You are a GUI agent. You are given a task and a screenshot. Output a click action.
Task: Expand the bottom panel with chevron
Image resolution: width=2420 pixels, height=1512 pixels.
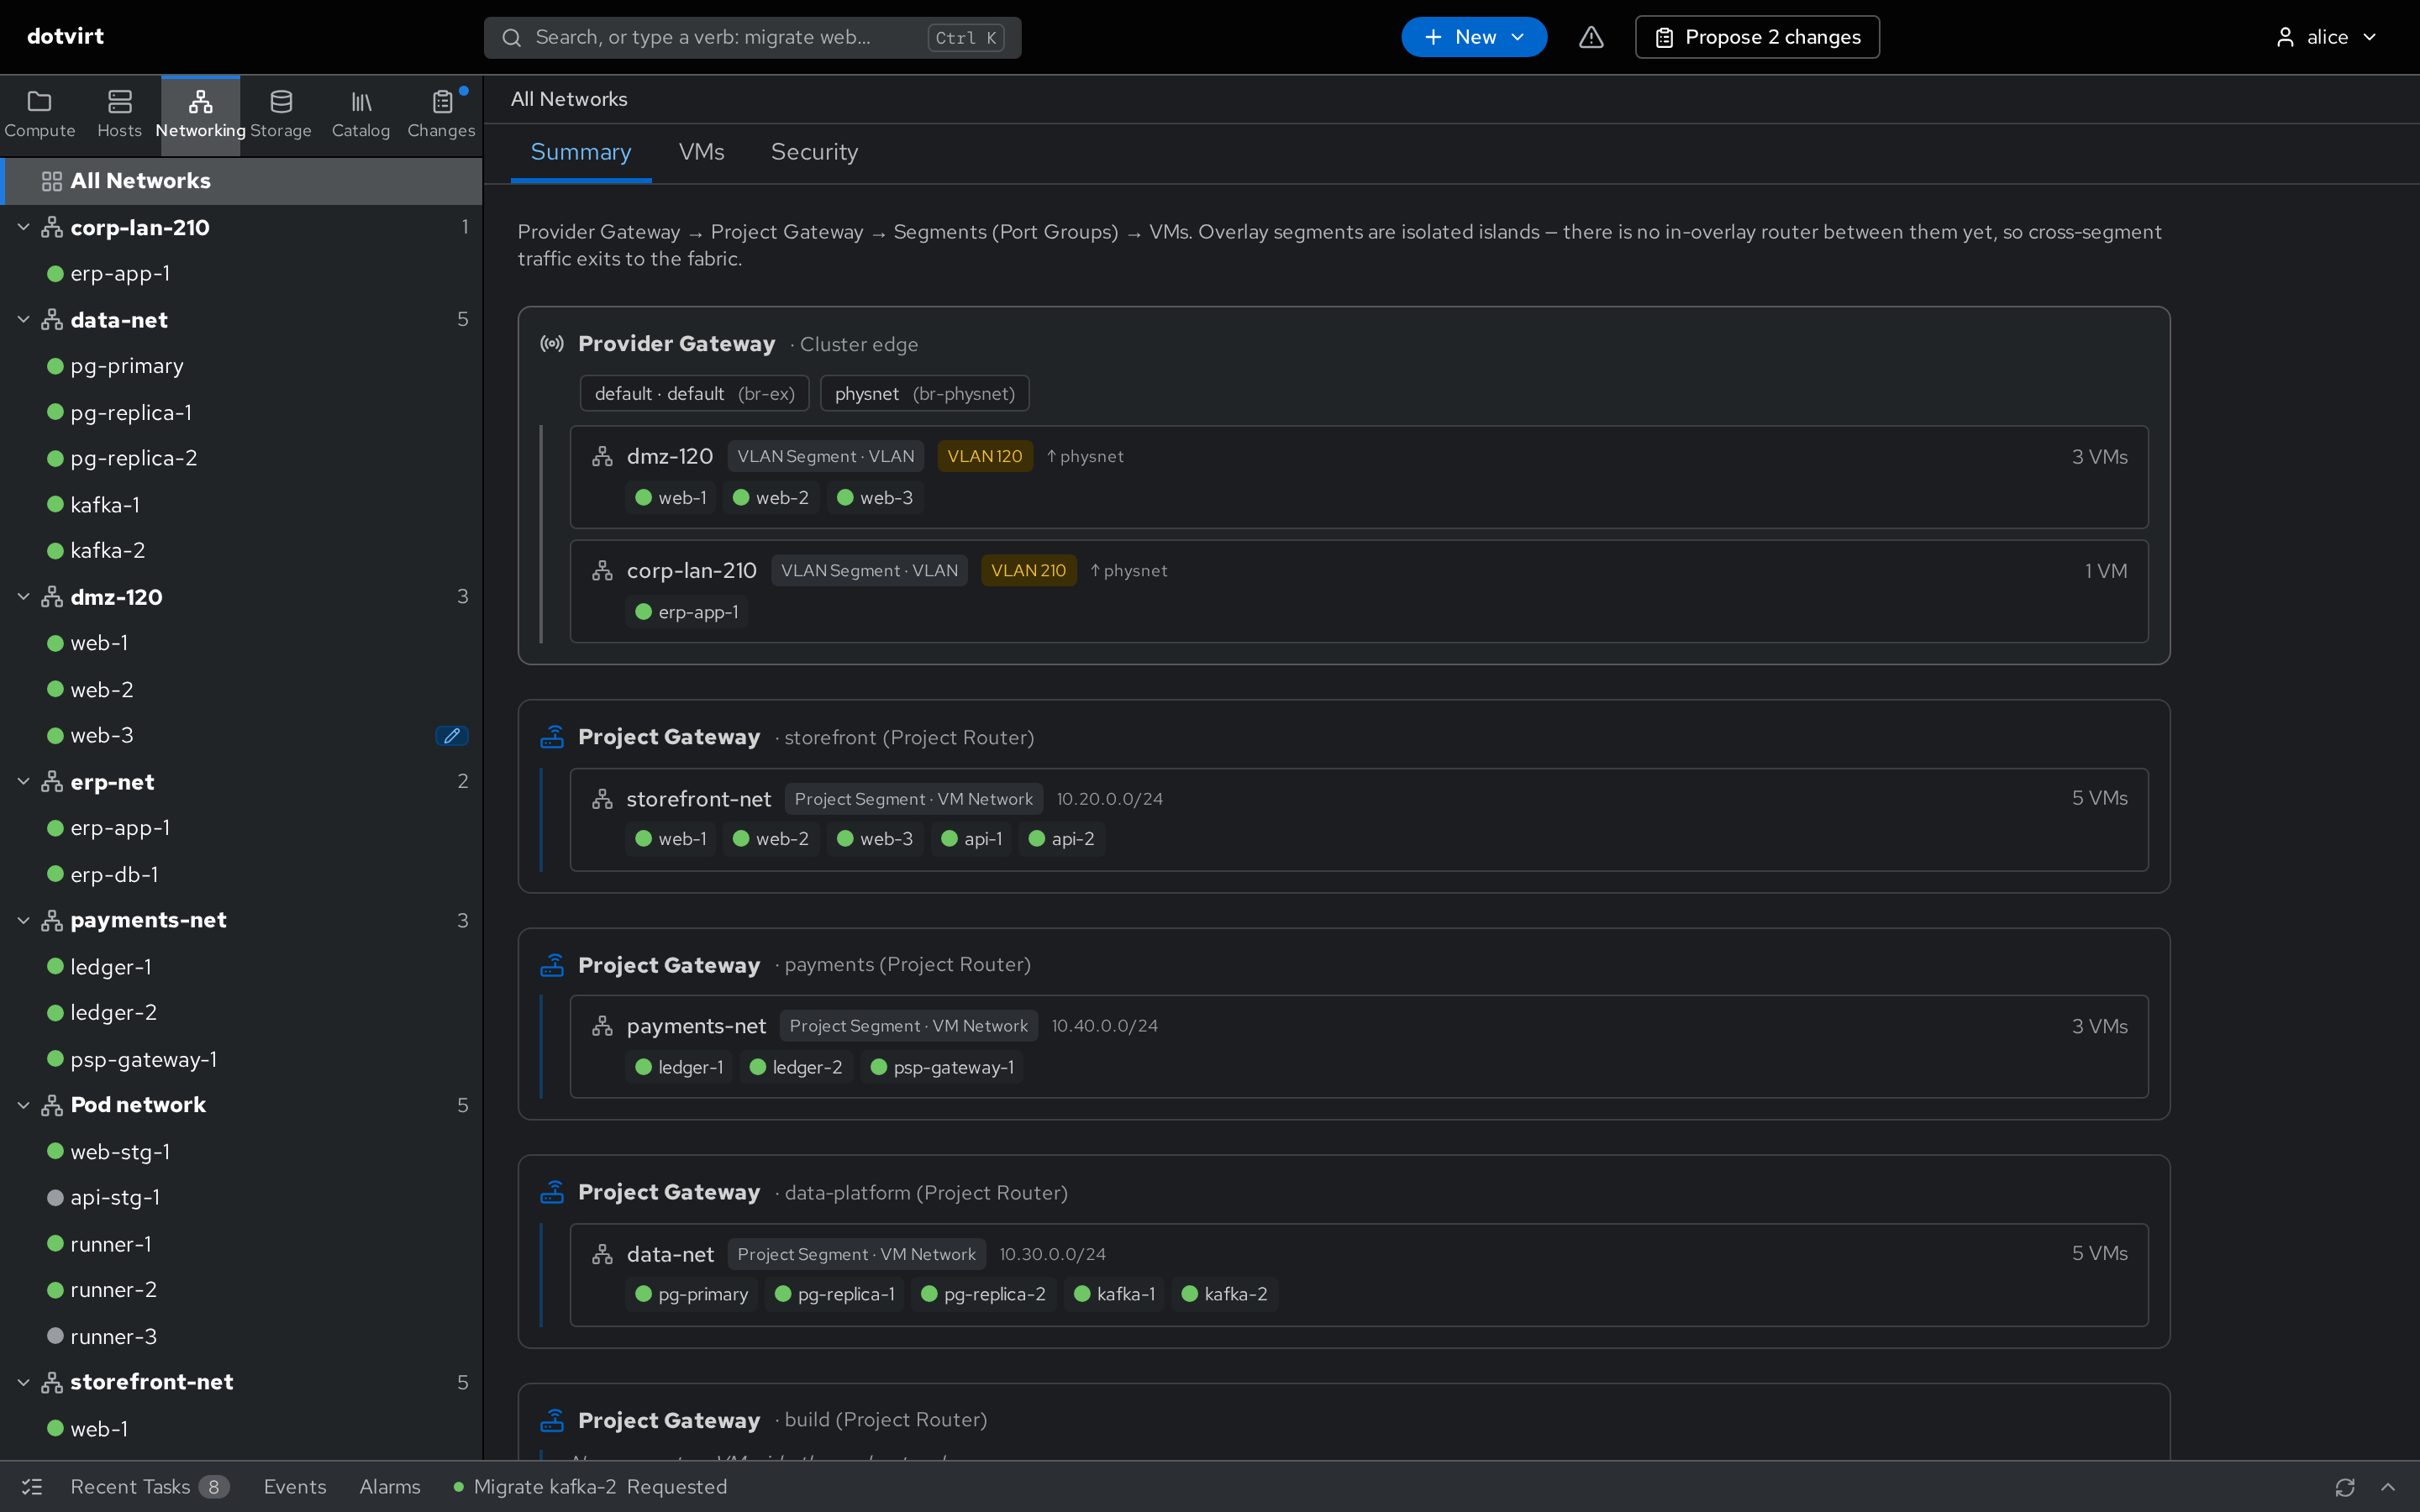[x=2388, y=1487]
